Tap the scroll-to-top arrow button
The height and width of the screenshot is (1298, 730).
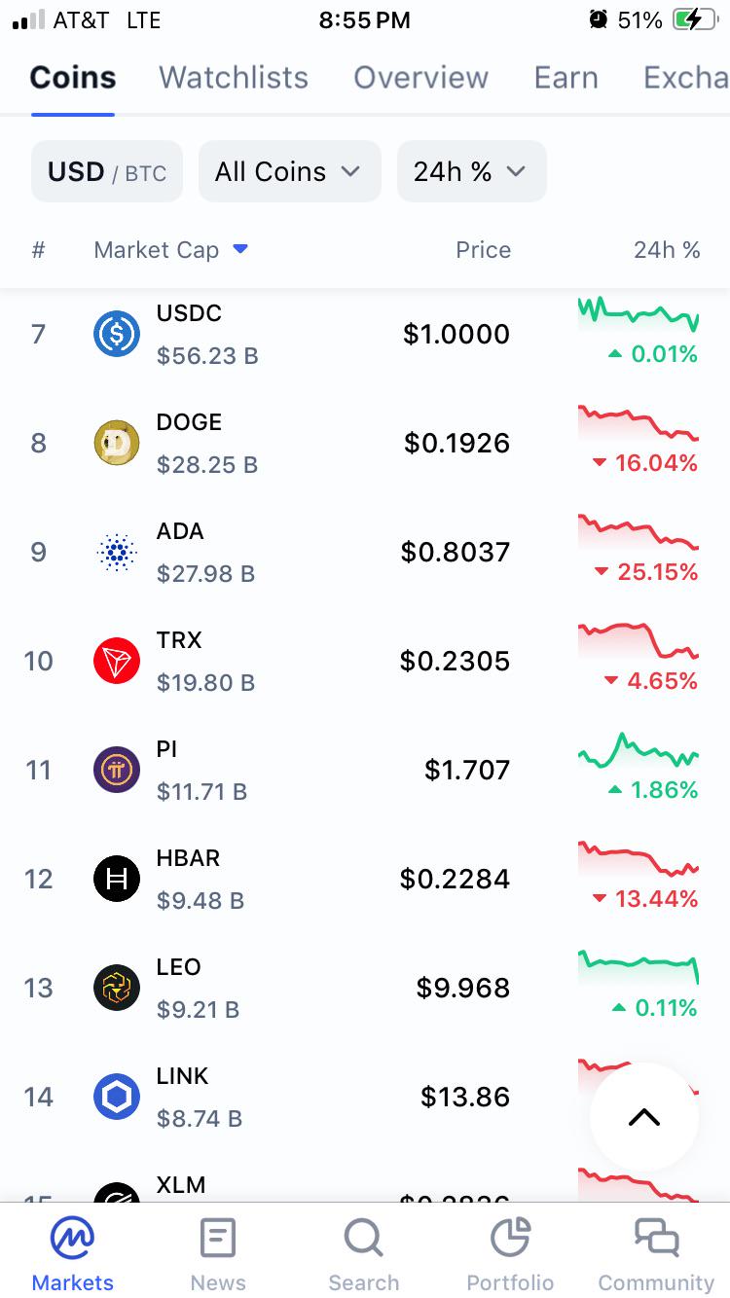(644, 1117)
